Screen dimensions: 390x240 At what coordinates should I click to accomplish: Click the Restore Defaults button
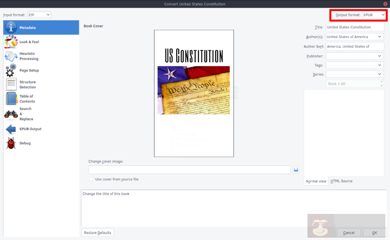pyautogui.click(x=97, y=233)
